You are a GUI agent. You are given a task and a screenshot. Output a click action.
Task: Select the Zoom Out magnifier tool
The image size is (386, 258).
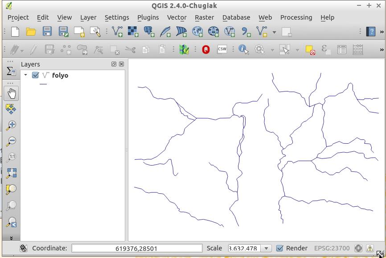click(x=11, y=141)
